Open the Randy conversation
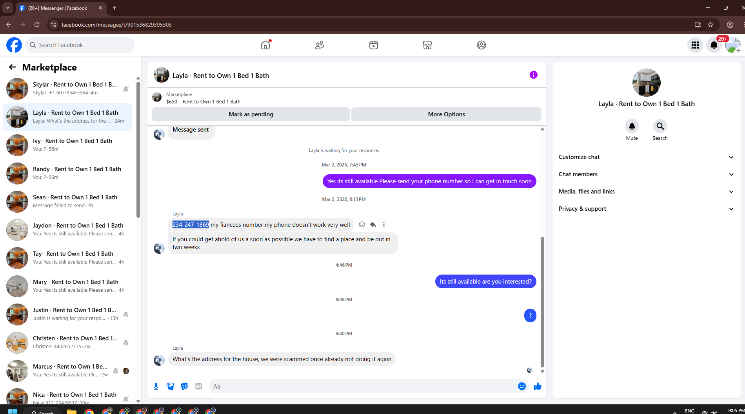Screen dimensions: 745x414 tap(67, 174)
